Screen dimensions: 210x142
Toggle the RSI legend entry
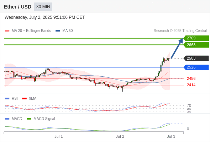coord(15,99)
